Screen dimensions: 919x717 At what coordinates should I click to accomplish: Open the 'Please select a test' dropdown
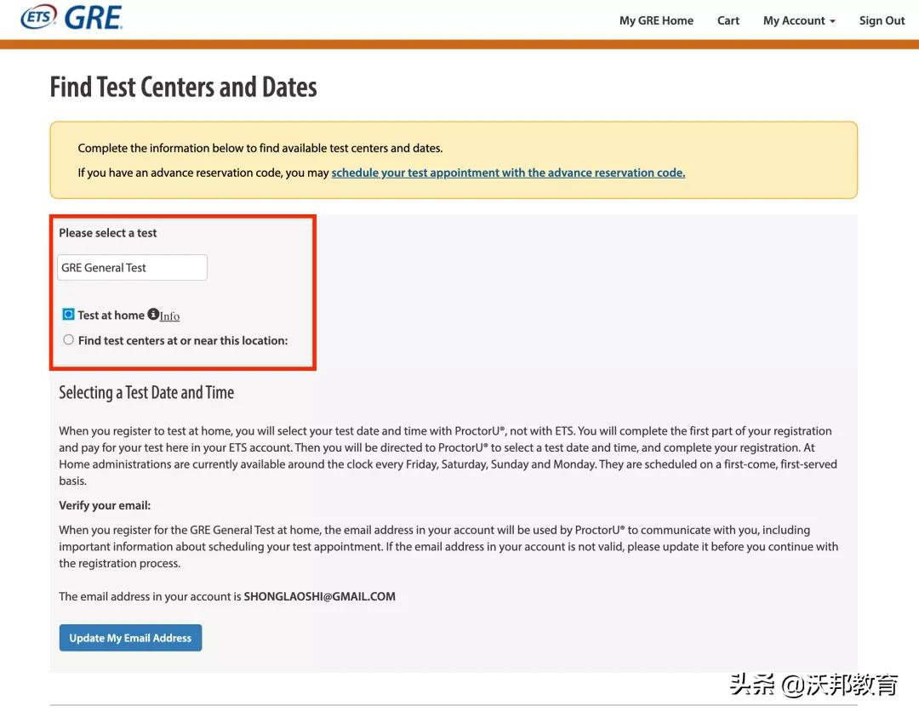(132, 267)
